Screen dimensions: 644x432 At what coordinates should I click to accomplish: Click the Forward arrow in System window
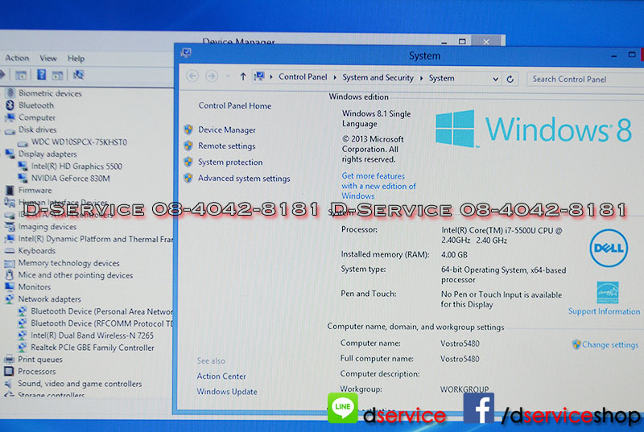212,76
